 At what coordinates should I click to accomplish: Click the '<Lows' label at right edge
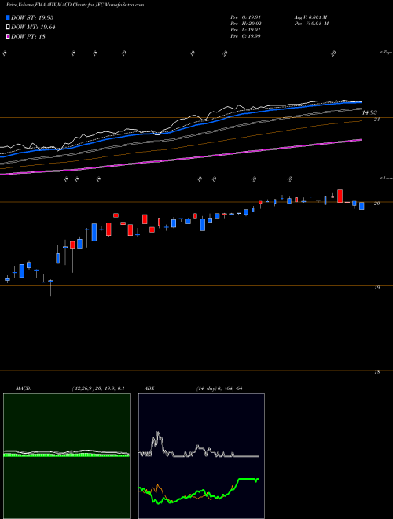[x=386, y=178]
